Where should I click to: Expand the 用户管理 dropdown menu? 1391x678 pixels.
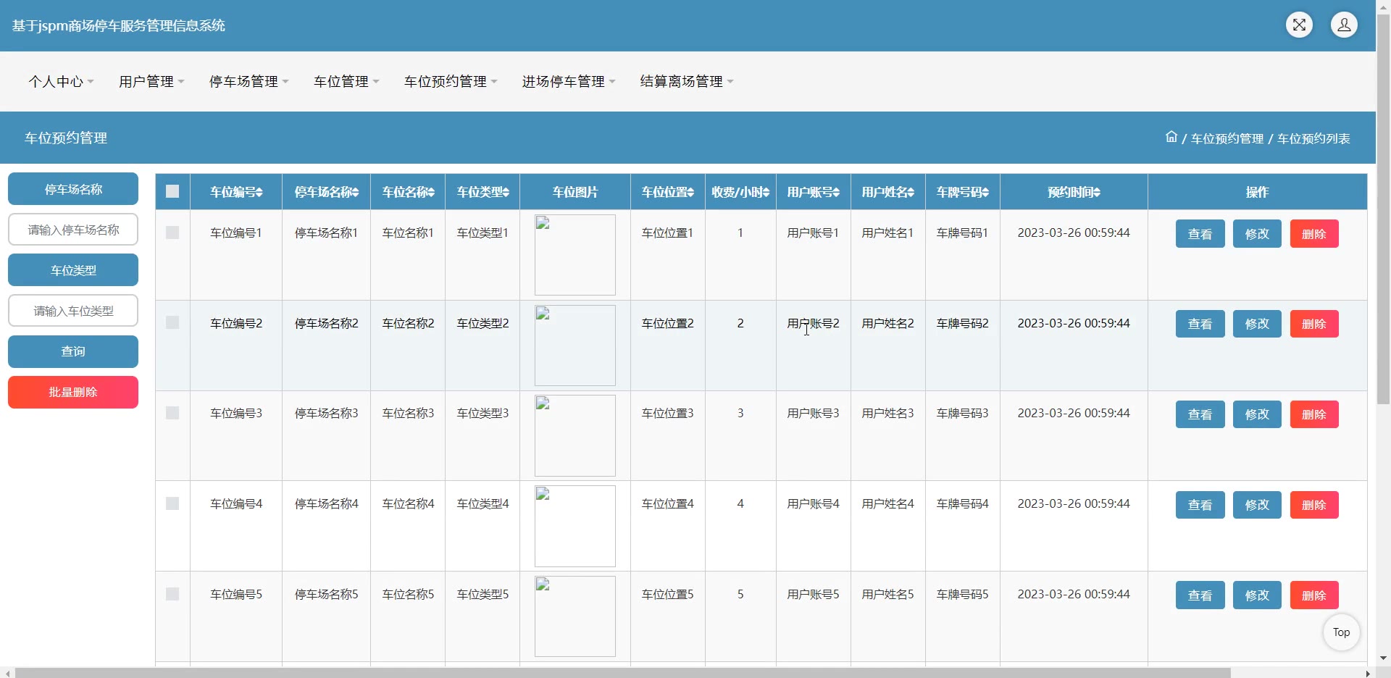[x=151, y=82]
